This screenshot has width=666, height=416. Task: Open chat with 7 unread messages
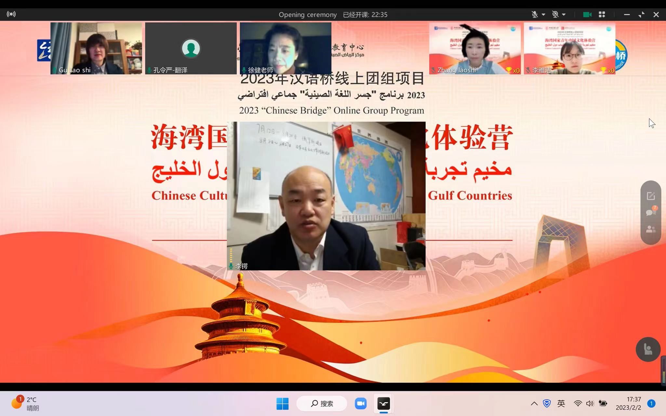click(650, 212)
